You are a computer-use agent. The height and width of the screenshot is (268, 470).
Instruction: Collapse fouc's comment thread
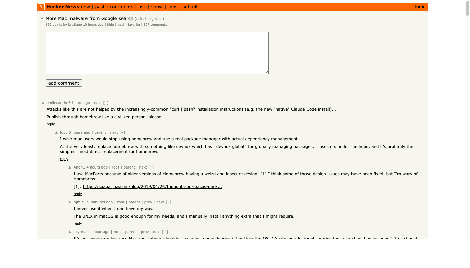click(122, 132)
